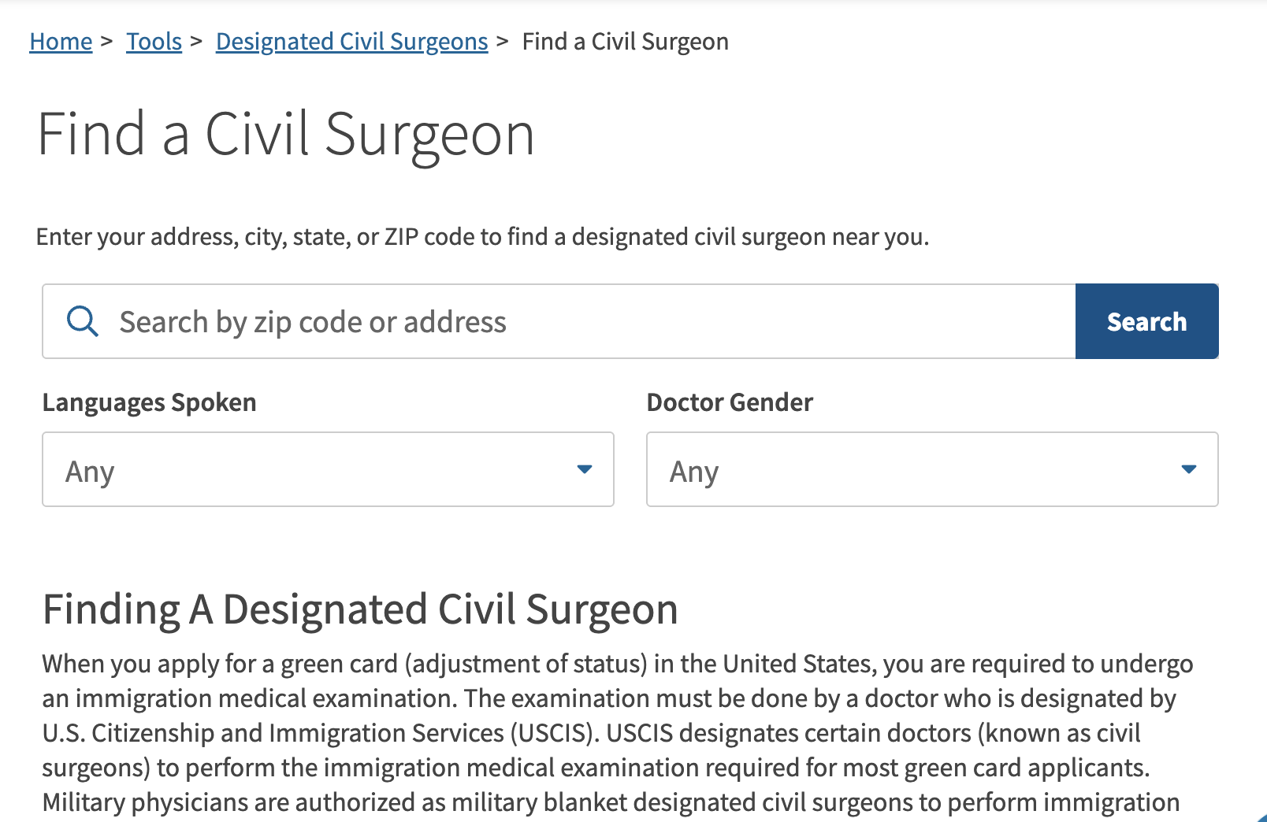Image resolution: width=1267 pixels, height=822 pixels.
Task: Click the breadcrumb separator after Home
Action: [107, 41]
